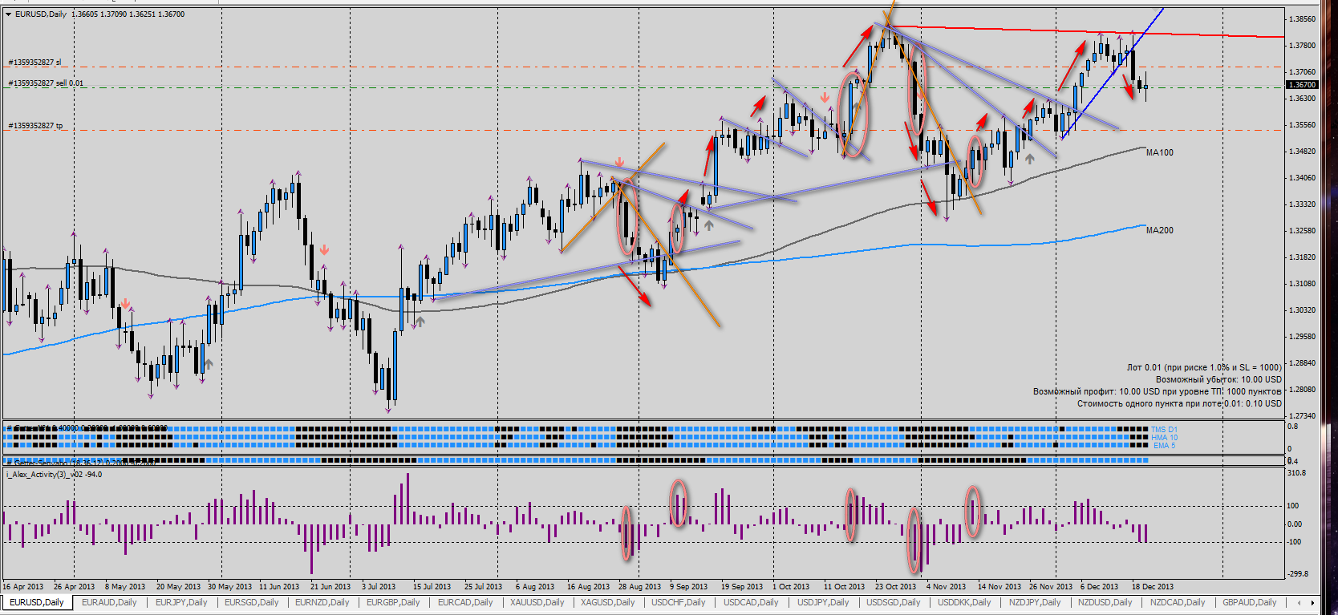The height and width of the screenshot is (615, 1338).
Task: Click the chart tabs scroll-left arrow
Action: coord(1299,602)
